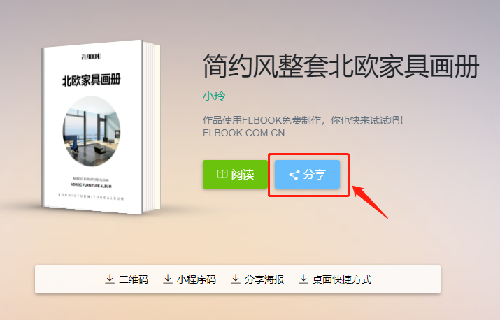Click the download arrow beside 桌面快捷方式

(303, 279)
